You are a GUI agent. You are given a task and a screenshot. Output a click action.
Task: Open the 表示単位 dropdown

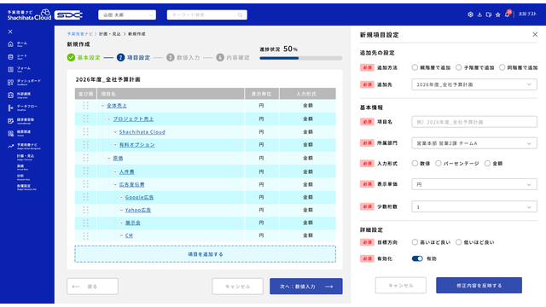click(x=474, y=184)
